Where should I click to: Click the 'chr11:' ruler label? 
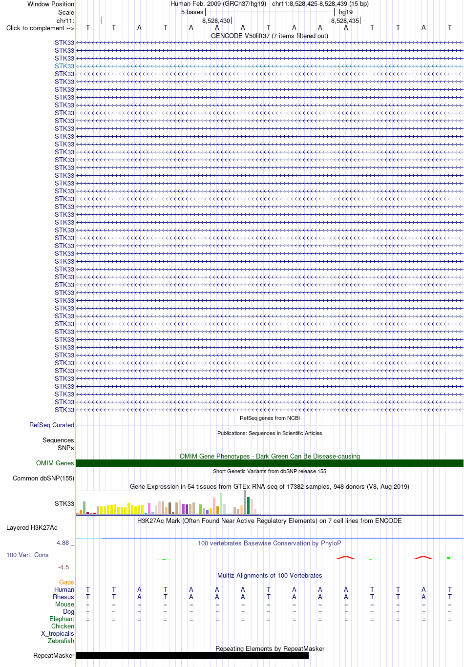[65, 21]
